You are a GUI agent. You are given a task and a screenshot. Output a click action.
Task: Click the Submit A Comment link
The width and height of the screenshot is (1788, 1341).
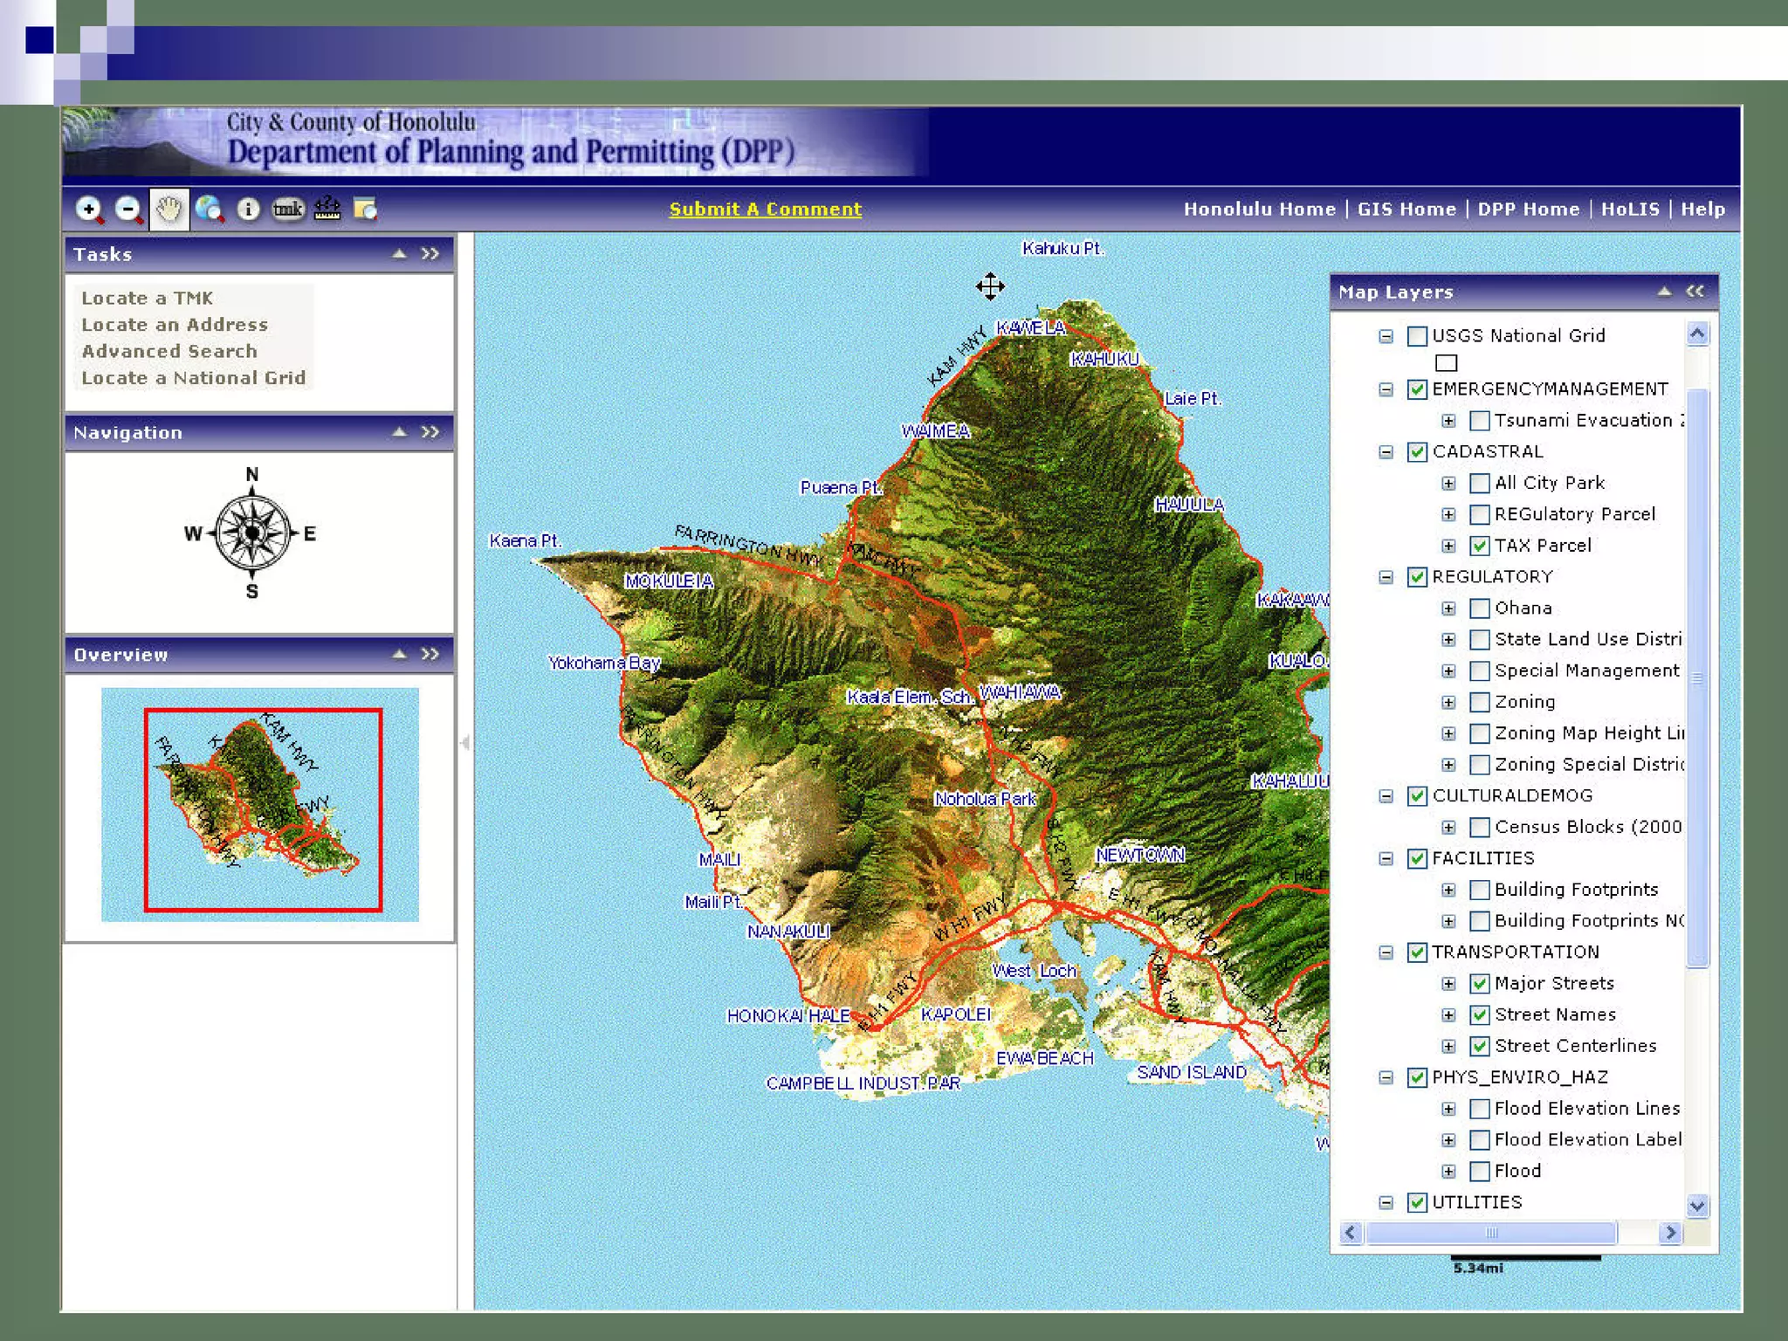pos(765,210)
